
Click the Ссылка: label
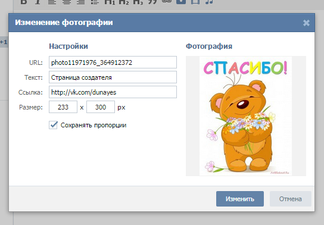[x=30, y=92]
